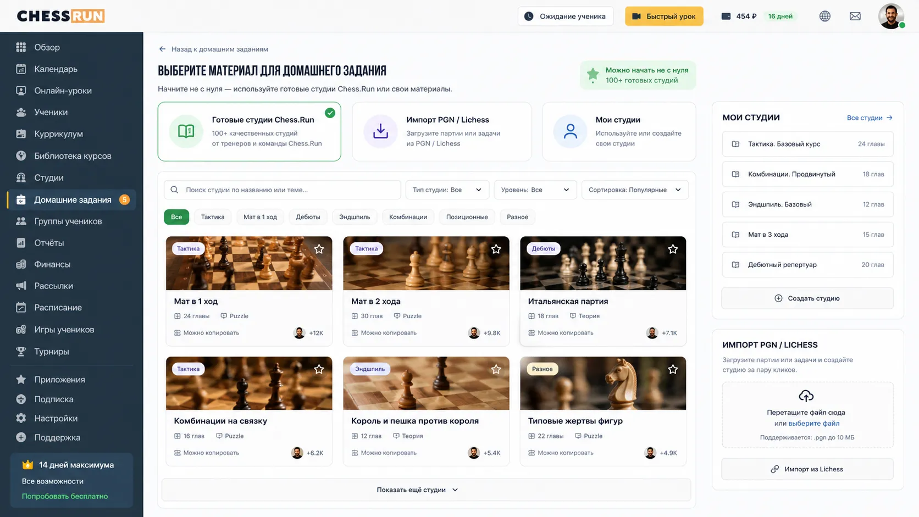
Task: Open the Уровень dropdown
Action: 535,190
